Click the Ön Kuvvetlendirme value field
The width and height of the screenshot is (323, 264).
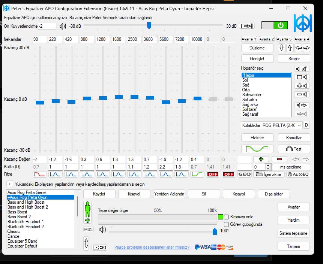[x=47, y=26]
